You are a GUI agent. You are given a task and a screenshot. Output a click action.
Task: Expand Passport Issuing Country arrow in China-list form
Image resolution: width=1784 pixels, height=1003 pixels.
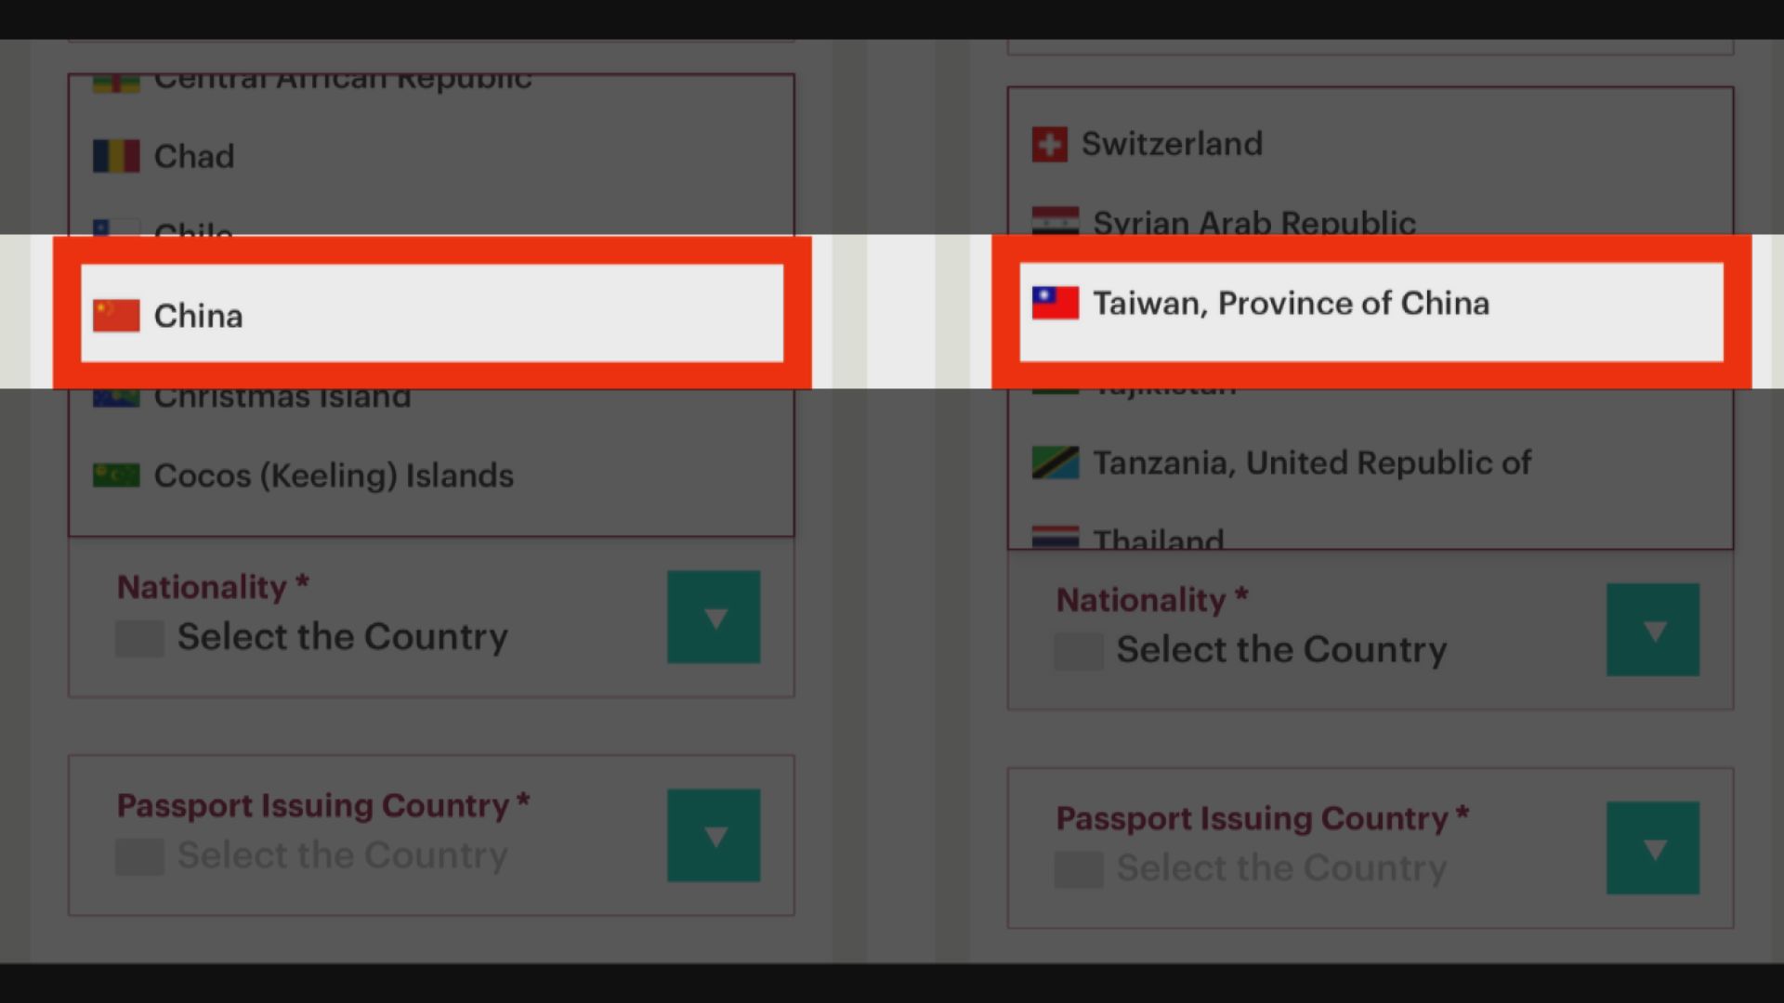pyautogui.click(x=714, y=836)
